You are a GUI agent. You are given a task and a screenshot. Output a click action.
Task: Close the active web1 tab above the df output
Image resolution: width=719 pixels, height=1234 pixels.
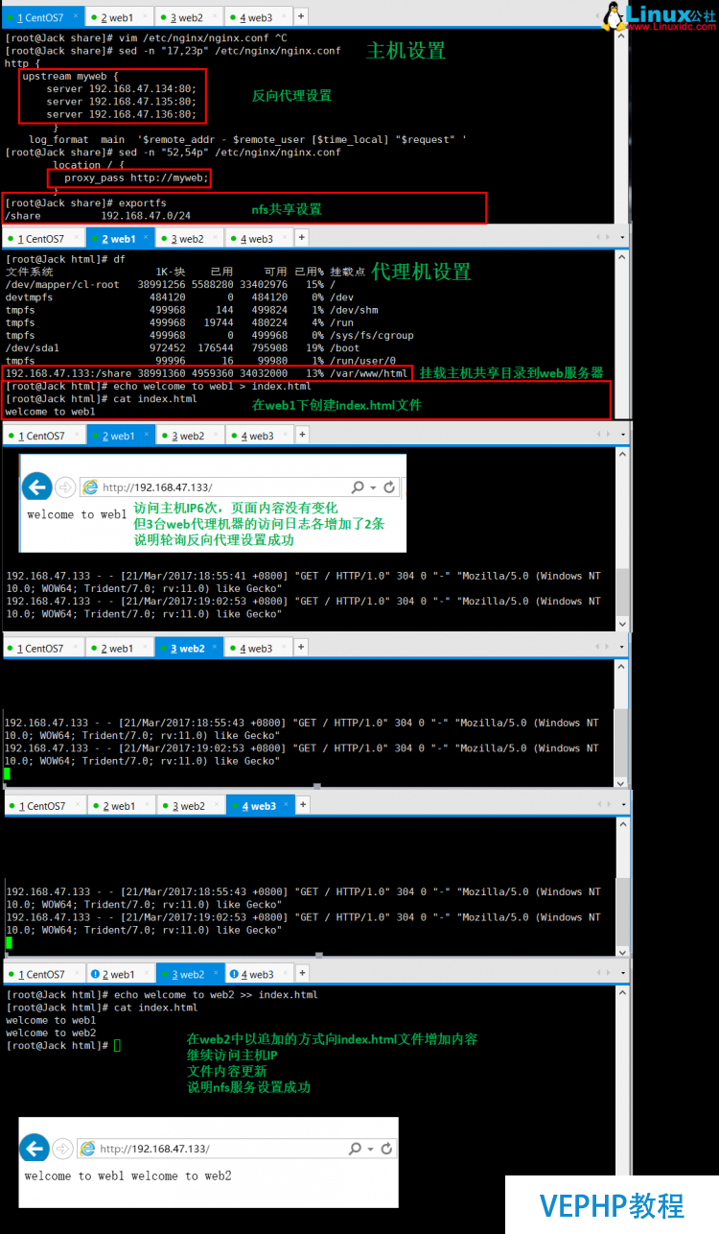click(146, 239)
